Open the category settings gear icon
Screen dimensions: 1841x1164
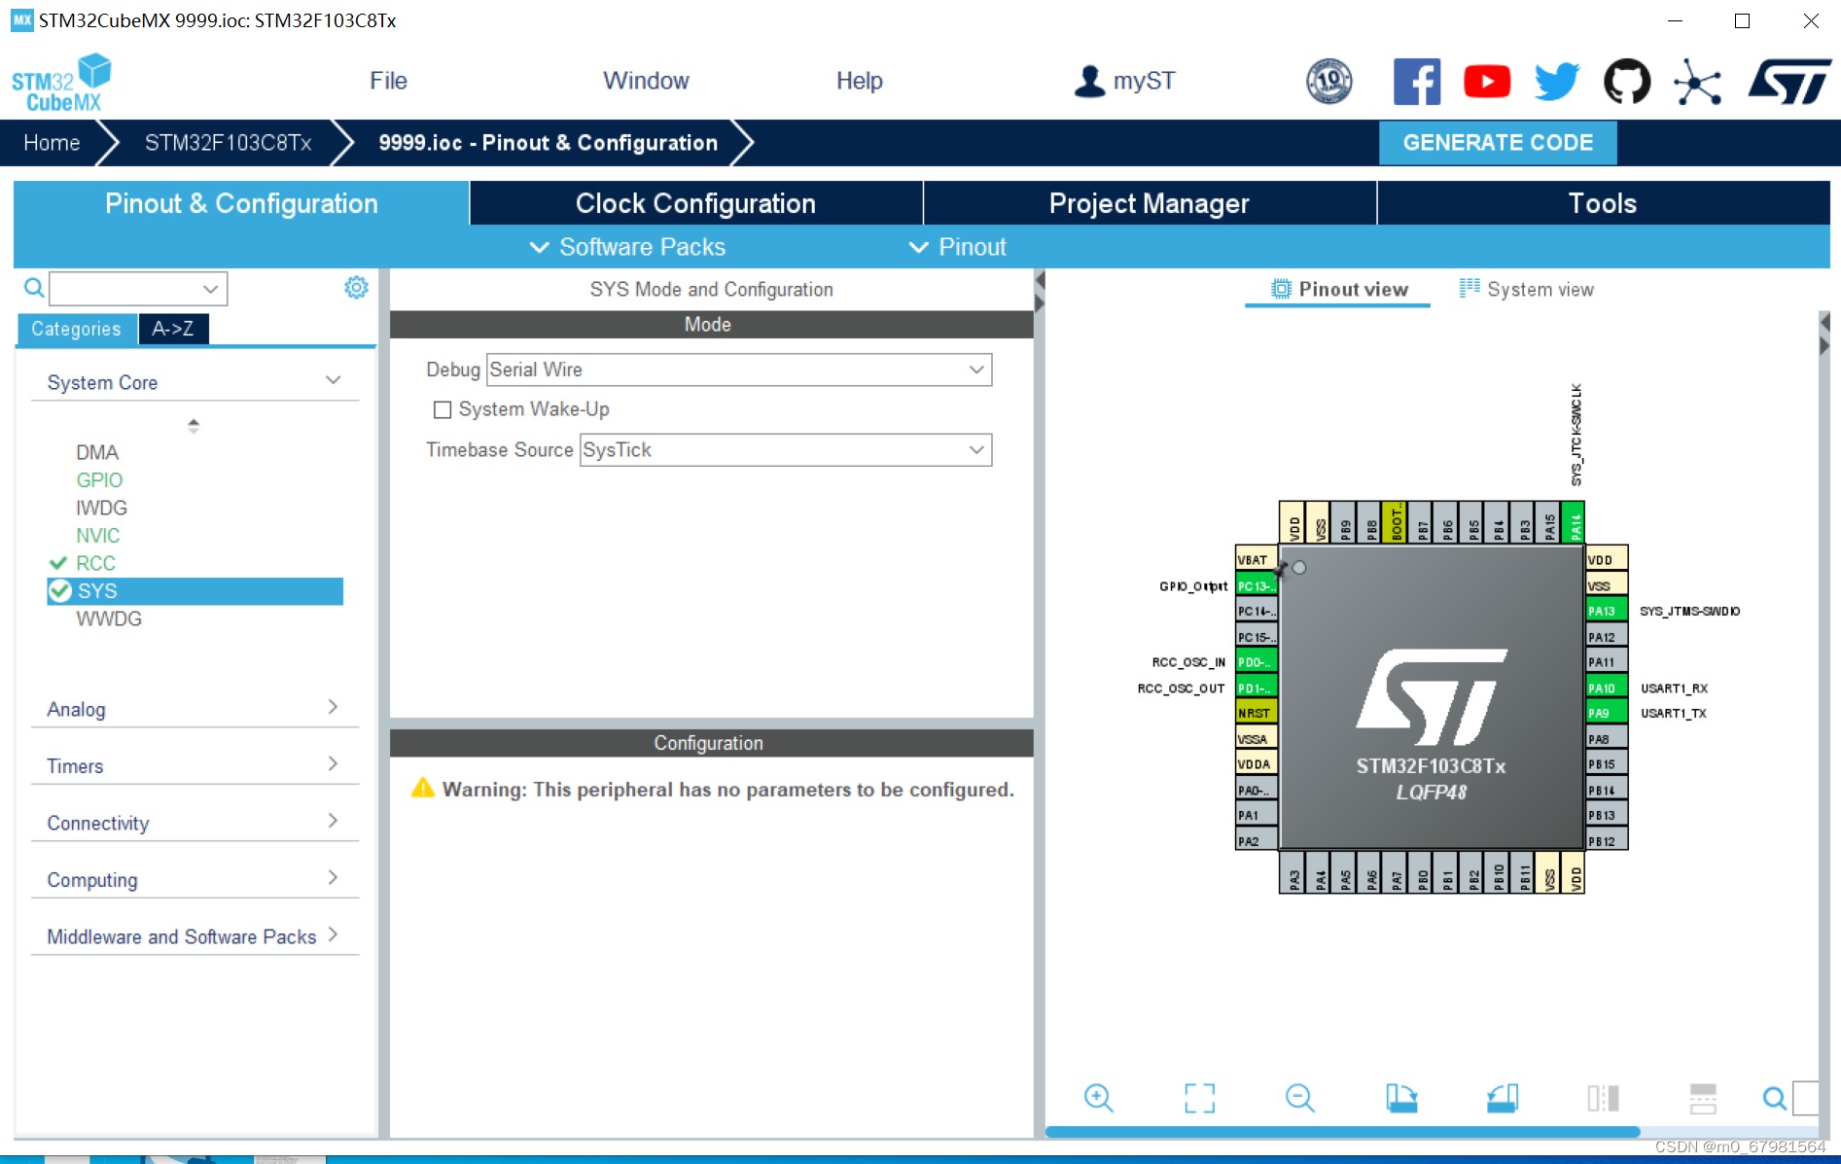click(356, 288)
